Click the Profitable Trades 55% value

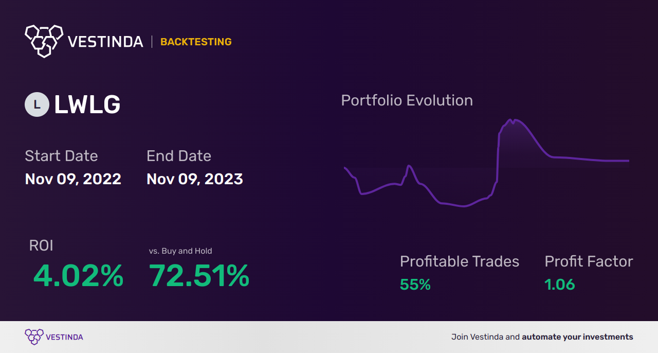pyautogui.click(x=415, y=285)
